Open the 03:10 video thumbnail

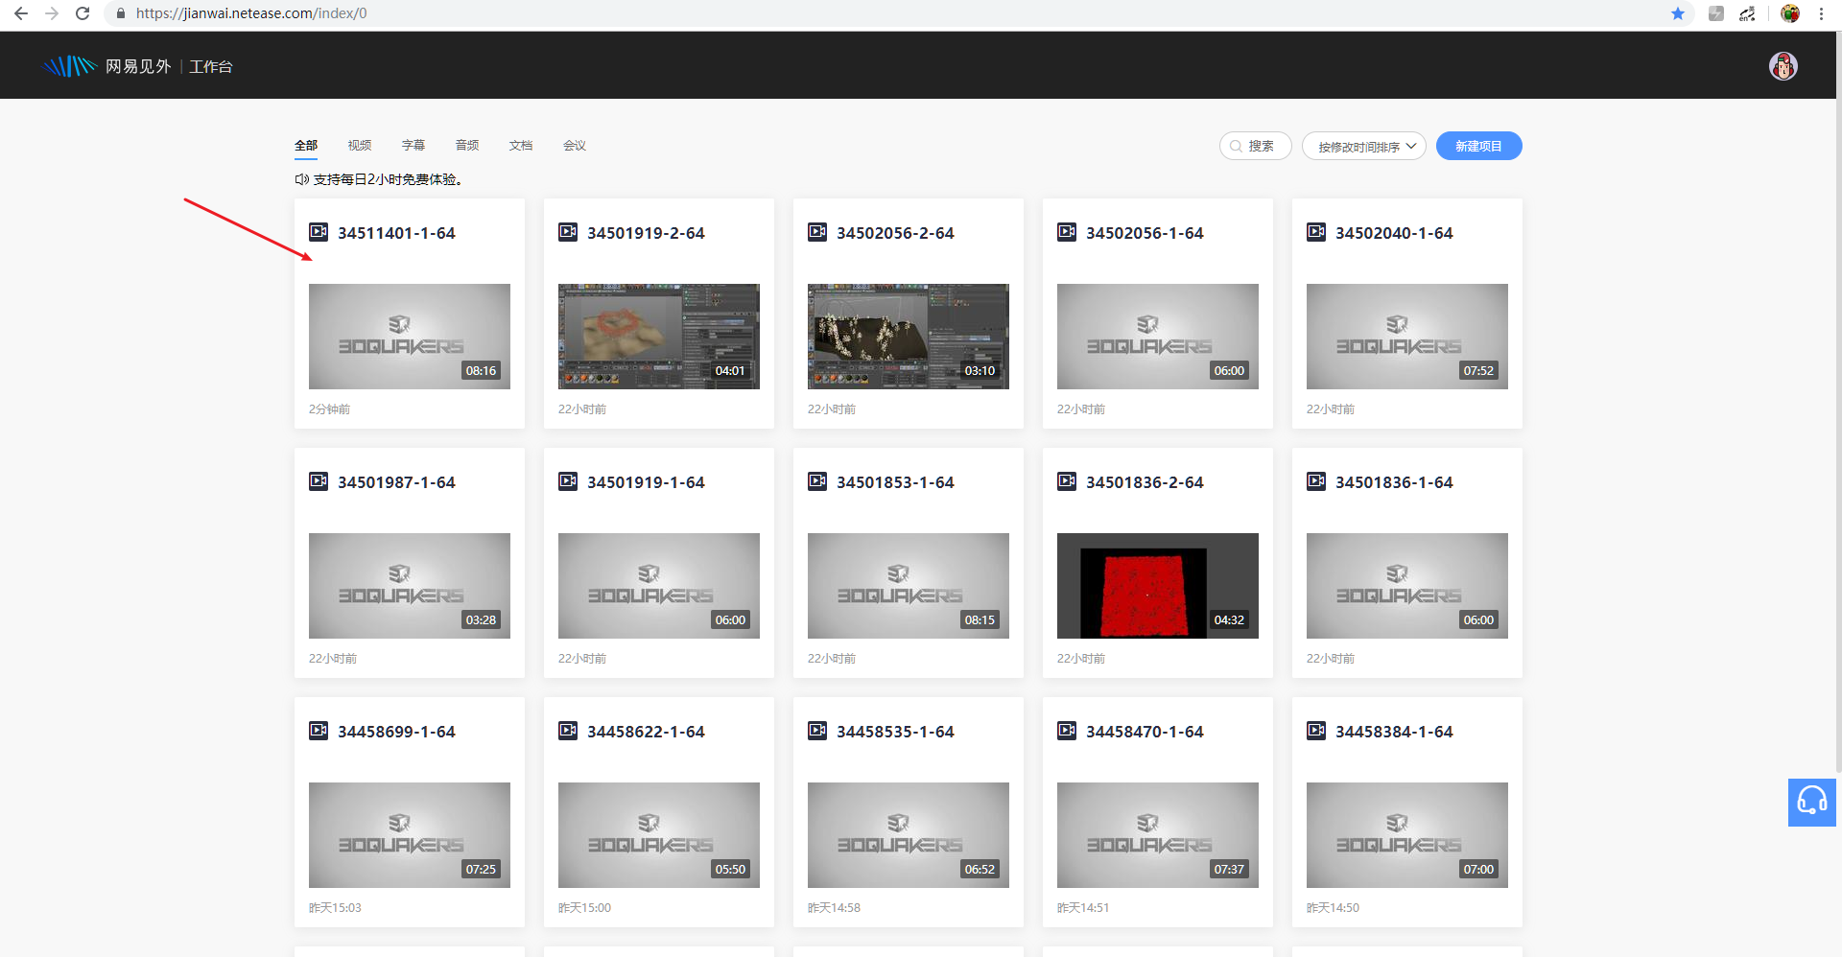click(x=909, y=337)
